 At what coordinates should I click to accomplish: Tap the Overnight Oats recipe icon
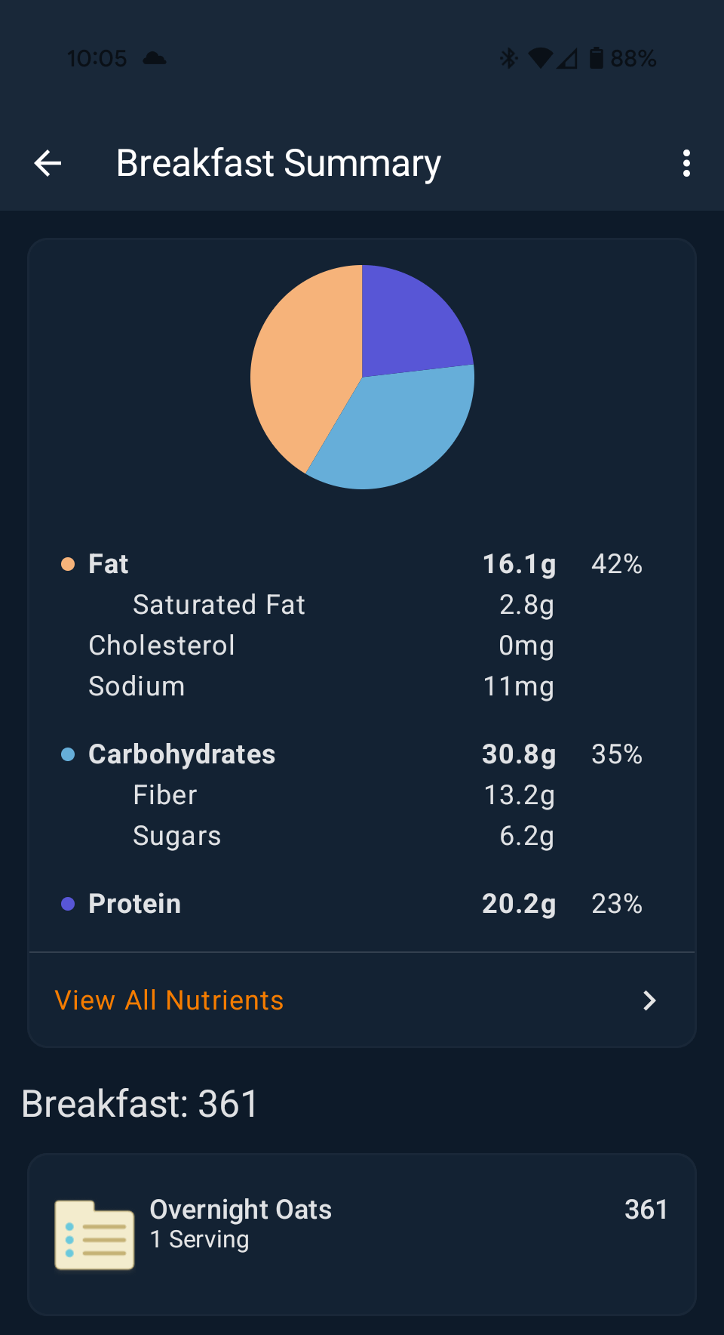pyautogui.click(x=94, y=1235)
